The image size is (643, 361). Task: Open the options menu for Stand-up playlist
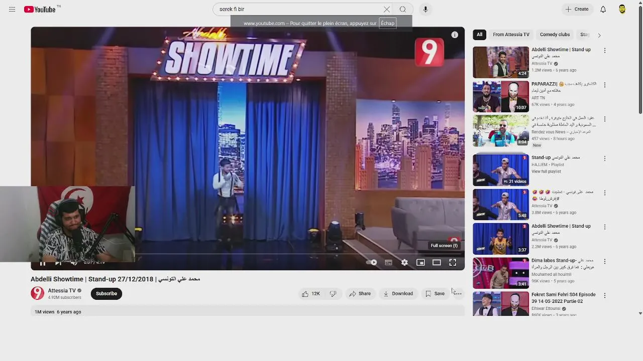[605, 158]
